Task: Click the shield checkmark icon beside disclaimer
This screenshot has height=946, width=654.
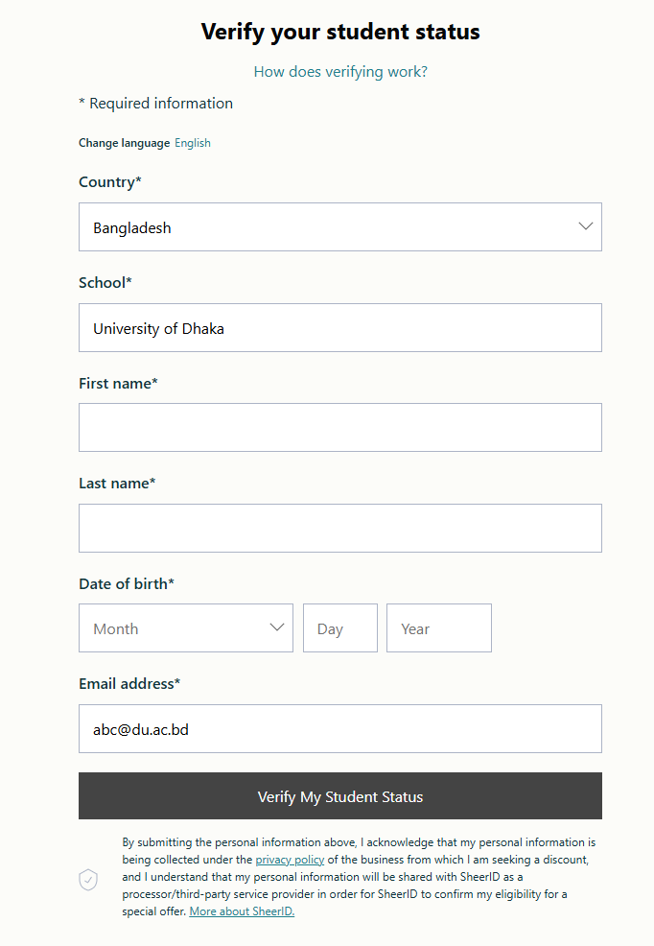Action: 88,879
